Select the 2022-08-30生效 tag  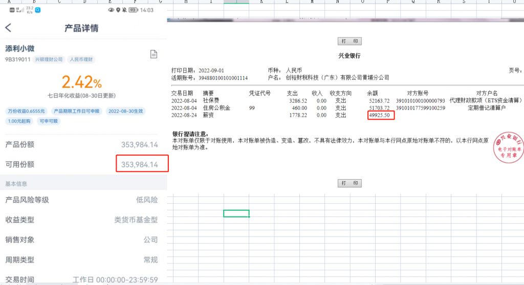[x=126, y=111]
